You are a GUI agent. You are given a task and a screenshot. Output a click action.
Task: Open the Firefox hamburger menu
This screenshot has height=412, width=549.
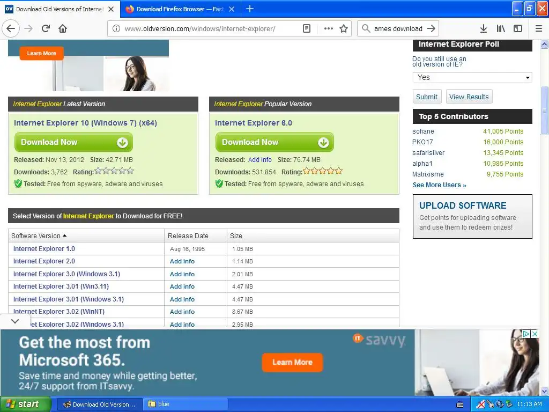coord(539,29)
